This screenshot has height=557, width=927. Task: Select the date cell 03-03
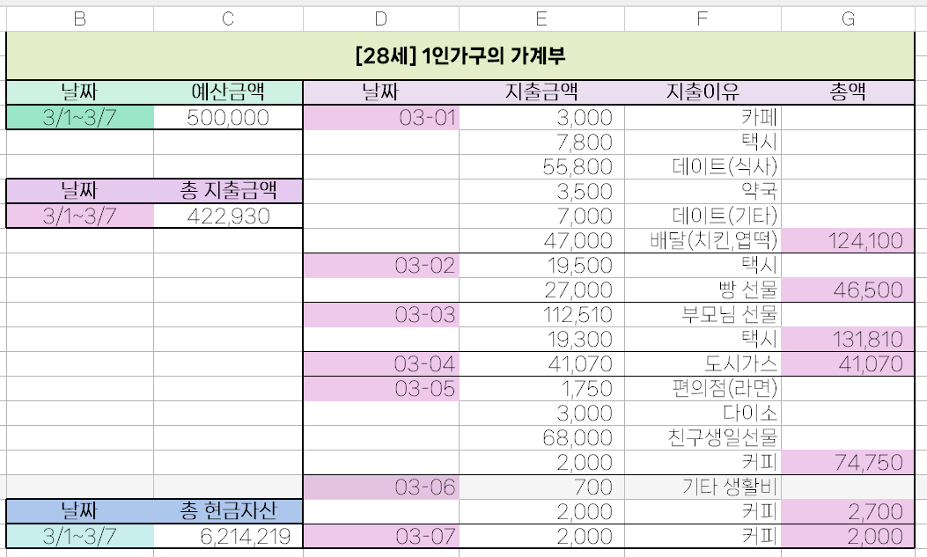[x=380, y=314]
